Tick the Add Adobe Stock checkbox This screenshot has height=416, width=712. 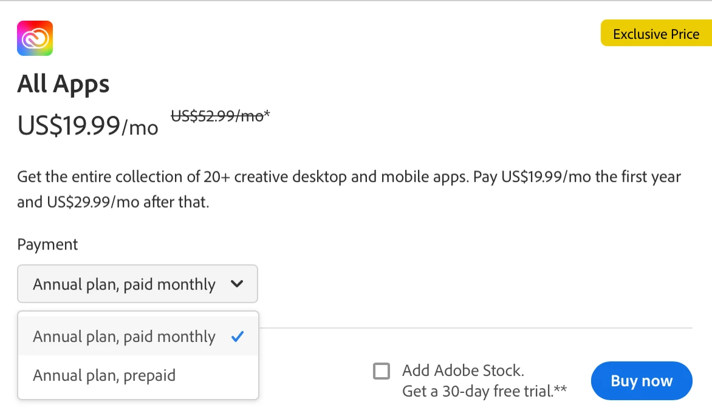pyautogui.click(x=382, y=371)
